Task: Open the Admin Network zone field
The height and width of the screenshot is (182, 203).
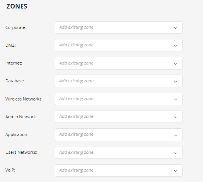Action: click(x=119, y=117)
